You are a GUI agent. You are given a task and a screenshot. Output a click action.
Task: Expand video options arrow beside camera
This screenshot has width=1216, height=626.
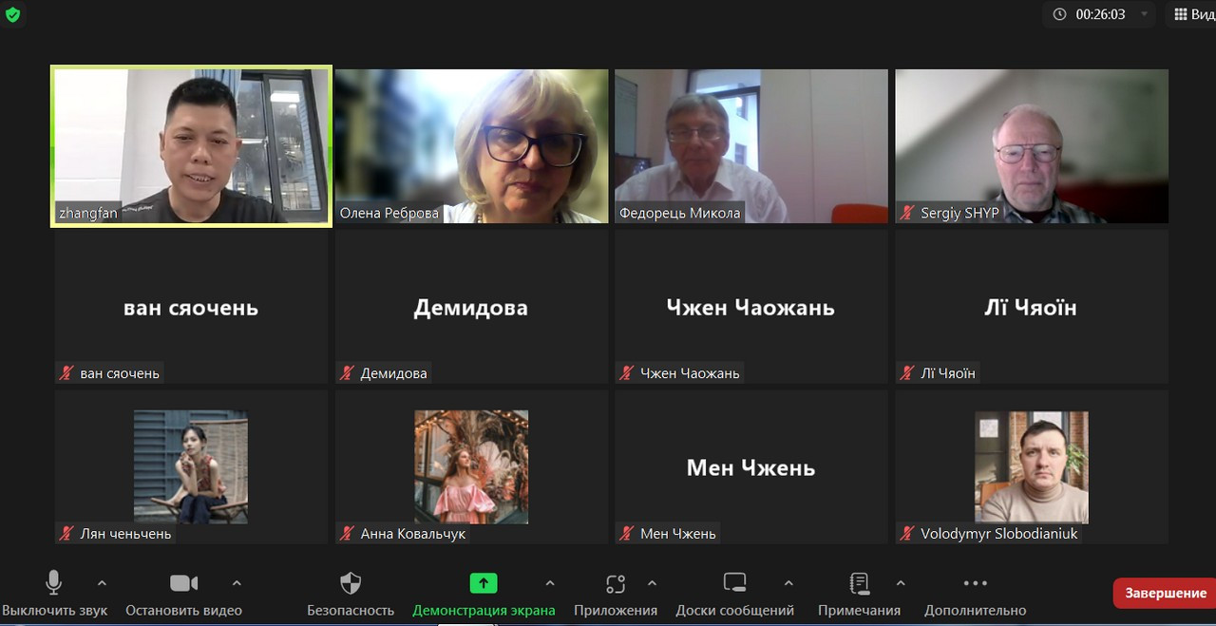point(237,583)
